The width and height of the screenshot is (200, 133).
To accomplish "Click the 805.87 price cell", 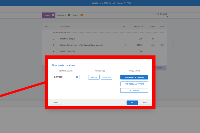I will tap(140, 45).
